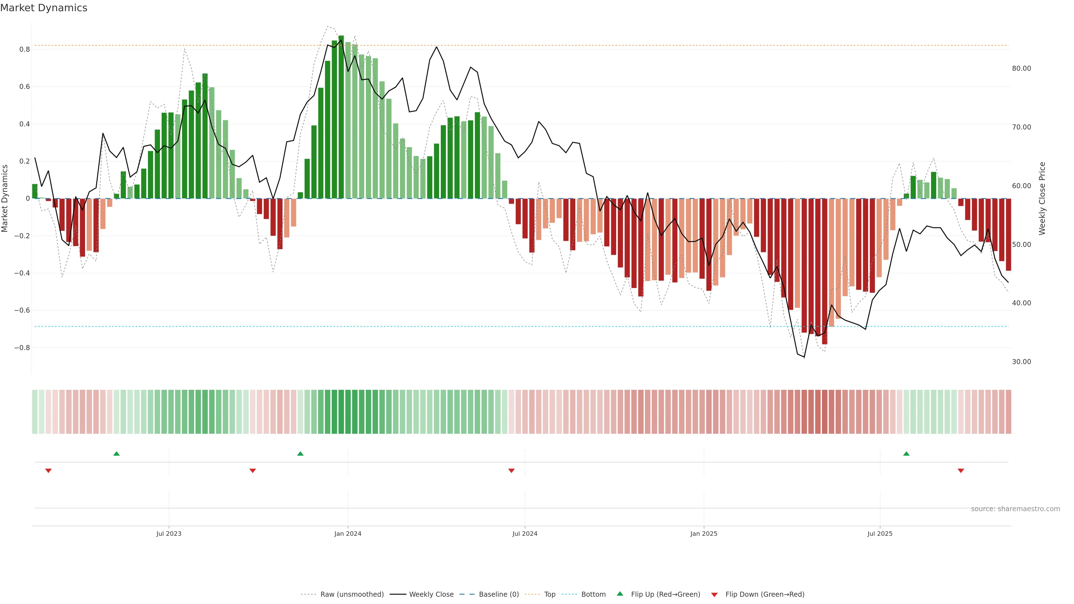1074x604 pixels.
Task: Toggle the Weekly Close legend series
Action: pos(431,594)
